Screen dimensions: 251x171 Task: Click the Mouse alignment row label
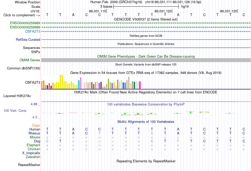click(35, 137)
